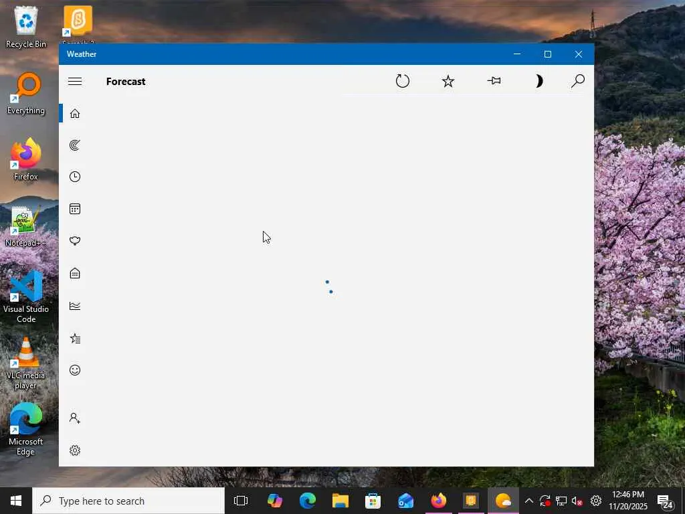Image resolution: width=685 pixels, height=514 pixels.
Task: Switch to Firefox in the taskbar
Action: coord(438,501)
